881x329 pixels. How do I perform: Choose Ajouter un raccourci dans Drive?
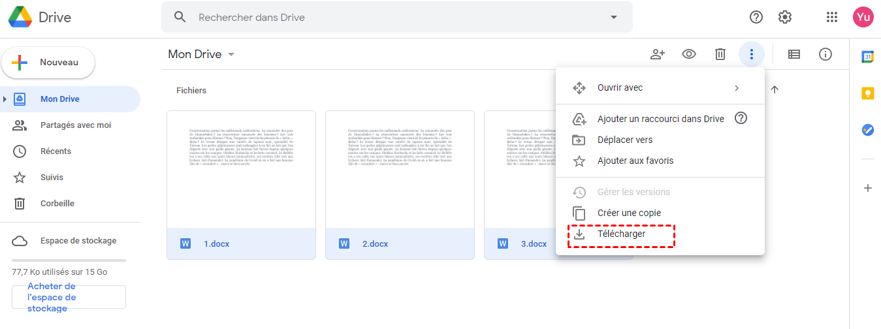(660, 119)
